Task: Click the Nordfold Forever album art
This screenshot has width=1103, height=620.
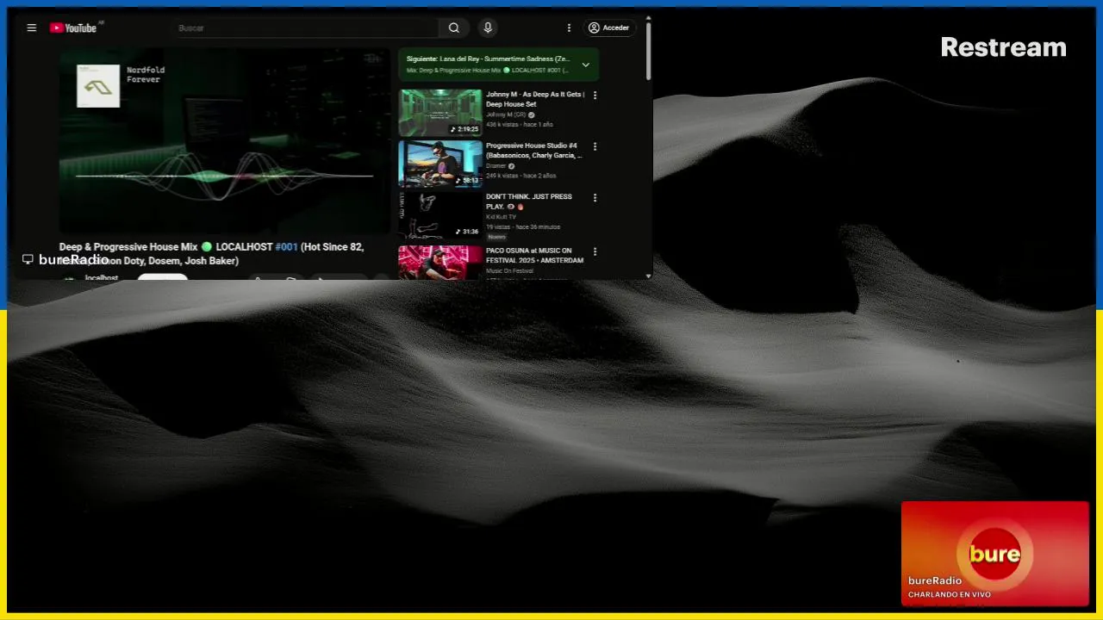Action: point(98,86)
